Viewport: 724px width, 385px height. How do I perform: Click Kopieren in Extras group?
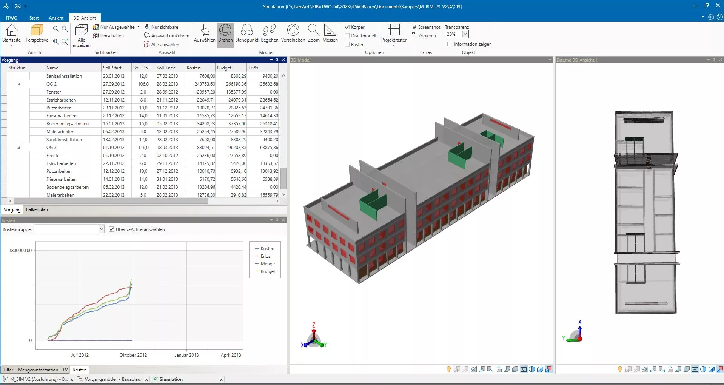pos(424,36)
